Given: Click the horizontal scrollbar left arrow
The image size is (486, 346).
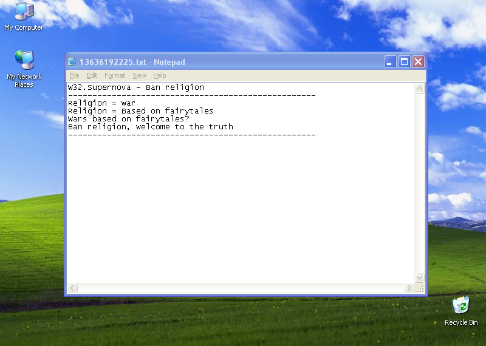Looking at the screenshot, I should click(72, 288).
